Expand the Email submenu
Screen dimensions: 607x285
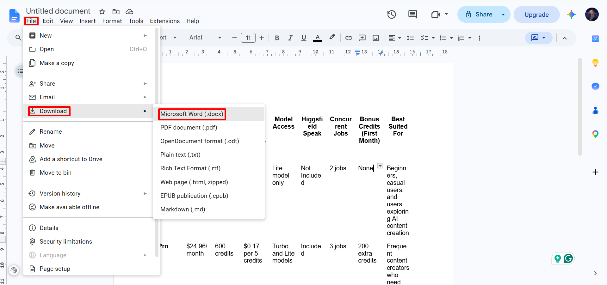click(x=88, y=97)
